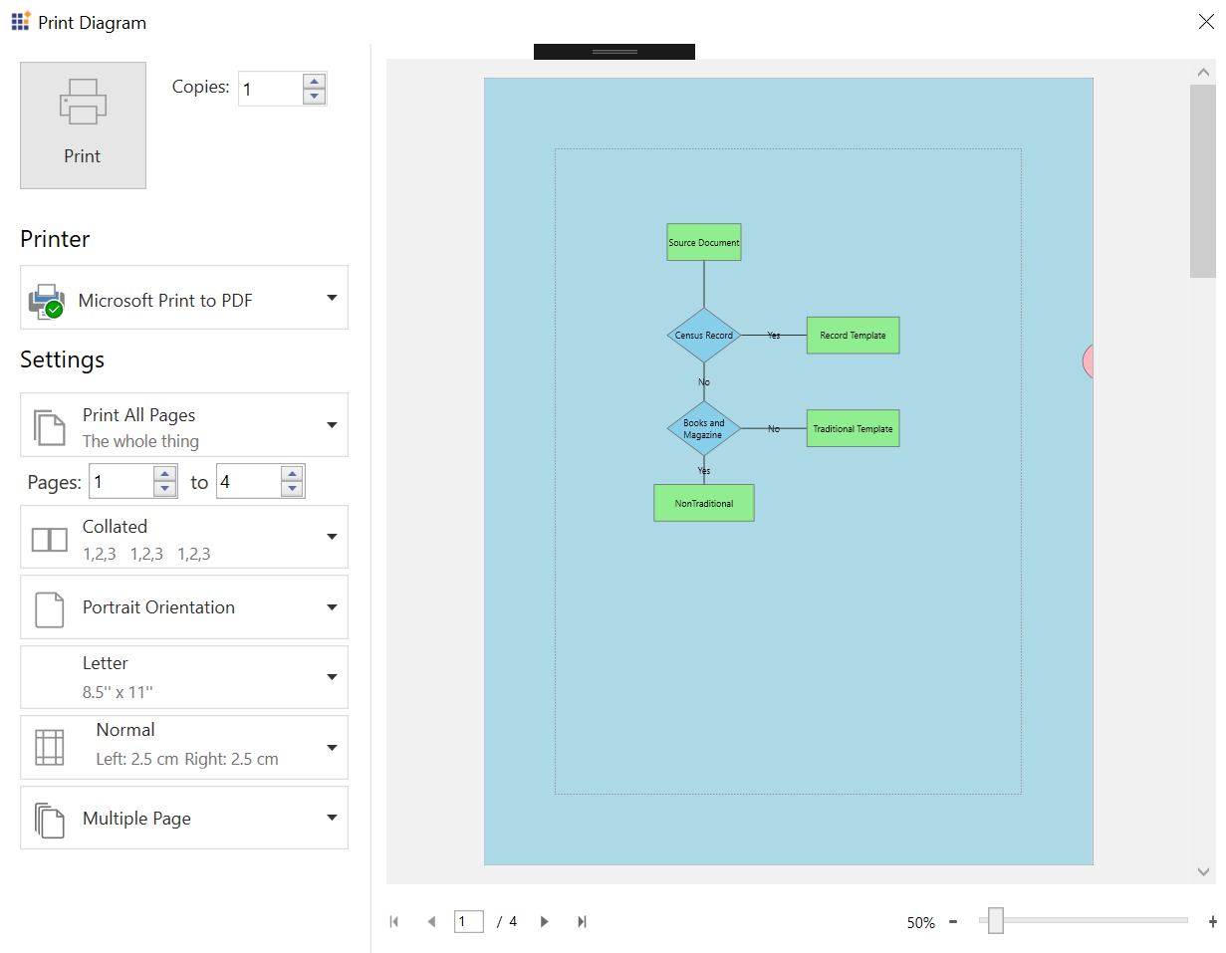Screen dimensions: 1226x953
Task: Click the Copies input field
Action: (271, 89)
